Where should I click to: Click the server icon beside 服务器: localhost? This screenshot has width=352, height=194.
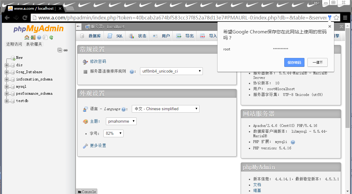88,27
